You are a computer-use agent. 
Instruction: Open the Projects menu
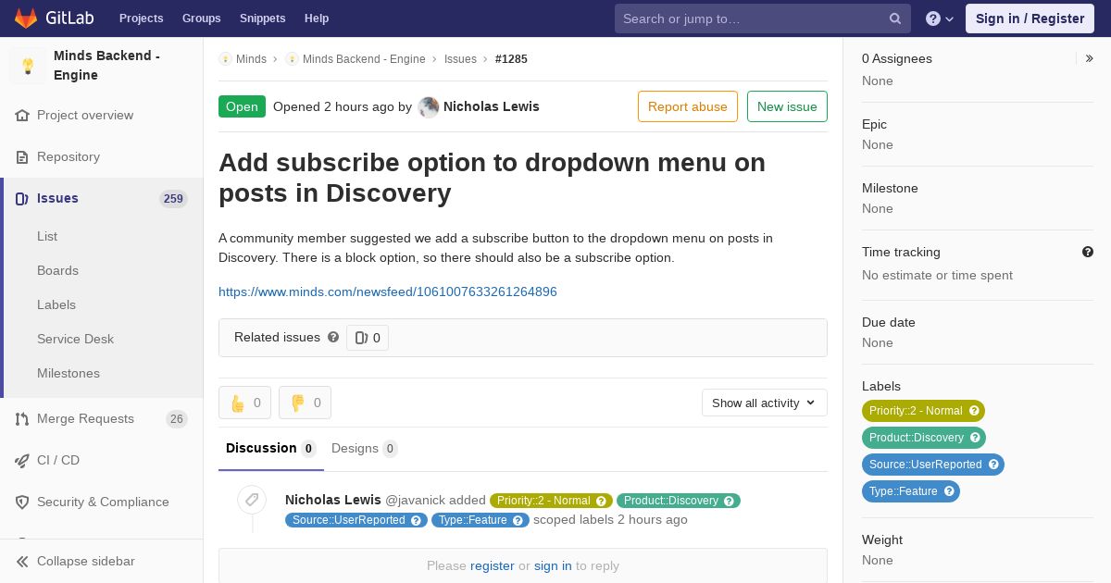point(141,19)
